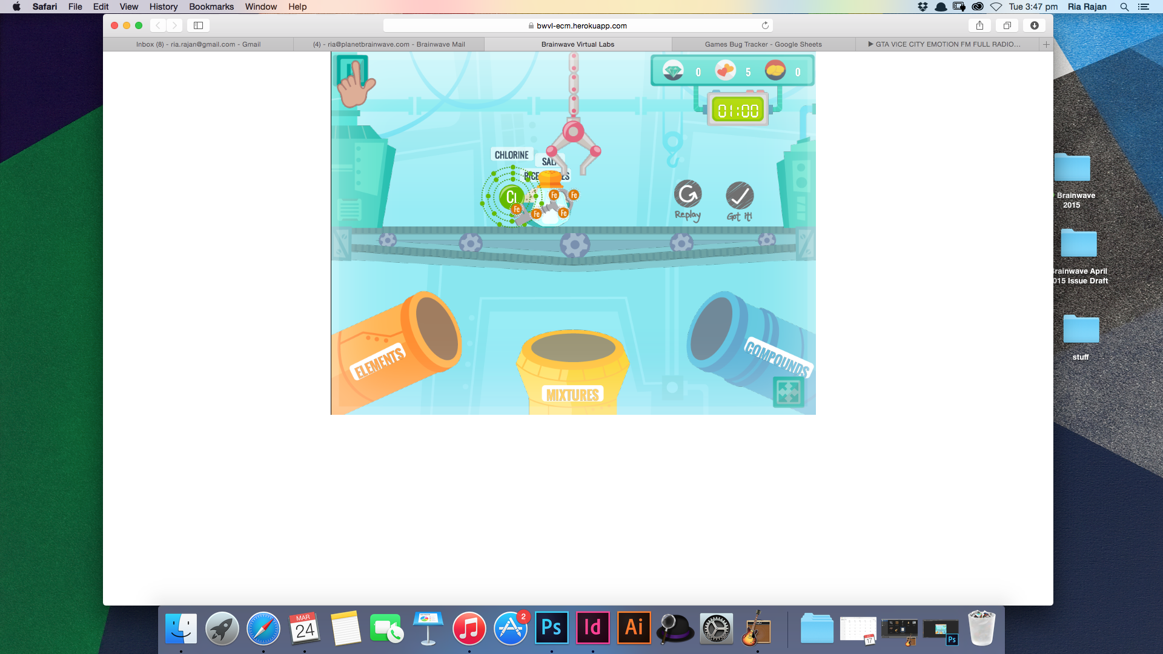Image resolution: width=1163 pixels, height=654 pixels.
Task: Open the Safari share button
Action: (x=979, y=25)
